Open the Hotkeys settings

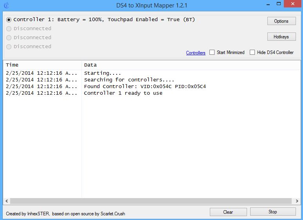coord(281,37)
